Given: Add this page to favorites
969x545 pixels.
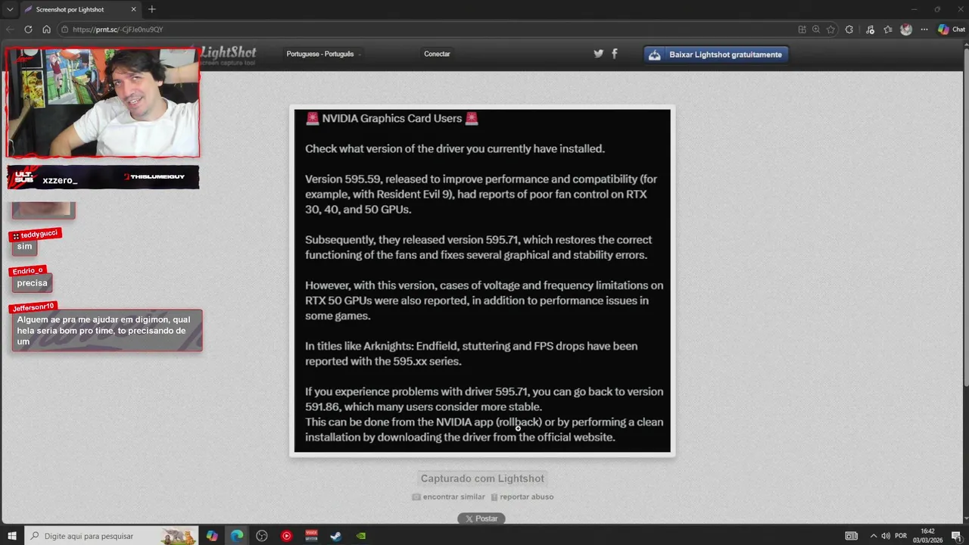Looking at the screenshot, I should (830, 30).
